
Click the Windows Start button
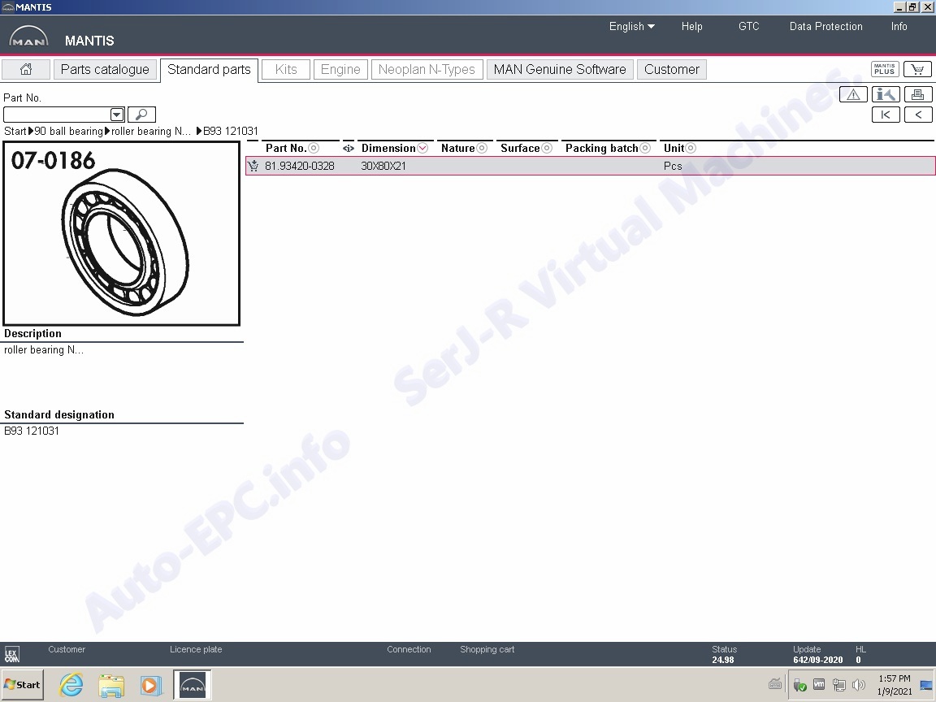pos(23,685)
